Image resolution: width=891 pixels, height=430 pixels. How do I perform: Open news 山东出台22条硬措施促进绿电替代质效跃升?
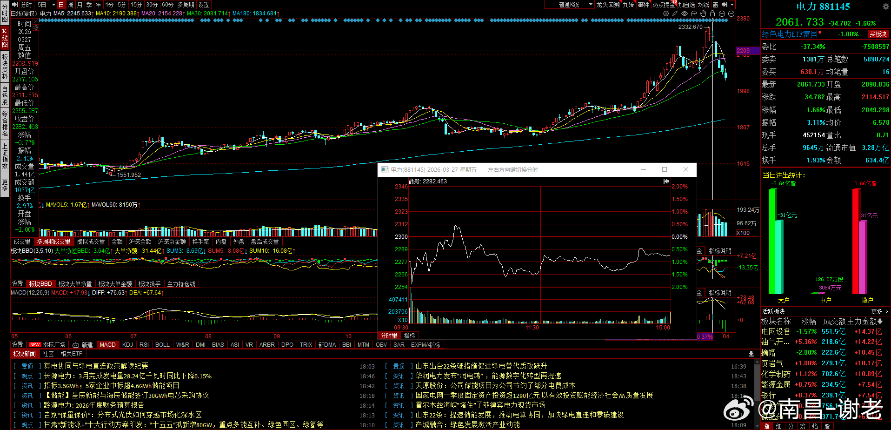pyautogui.click(x=481, y=366)
